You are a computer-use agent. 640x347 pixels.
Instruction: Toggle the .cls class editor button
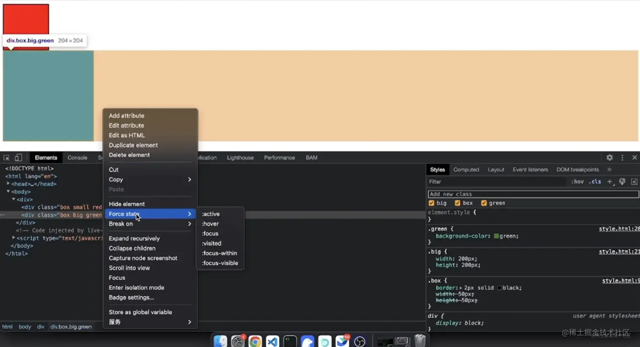595,182
